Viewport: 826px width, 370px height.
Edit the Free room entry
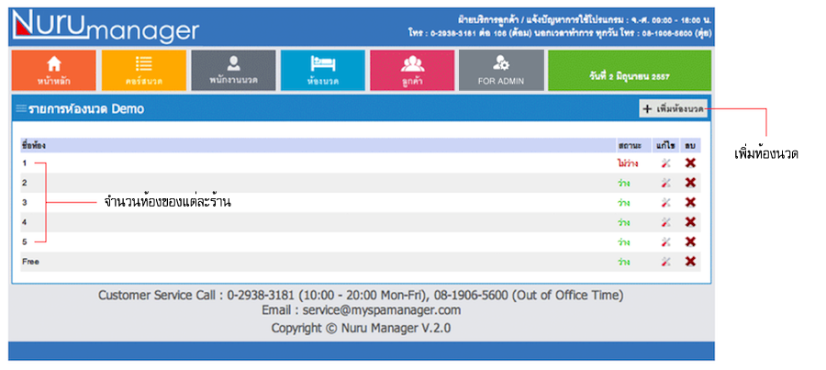point(666,262)
